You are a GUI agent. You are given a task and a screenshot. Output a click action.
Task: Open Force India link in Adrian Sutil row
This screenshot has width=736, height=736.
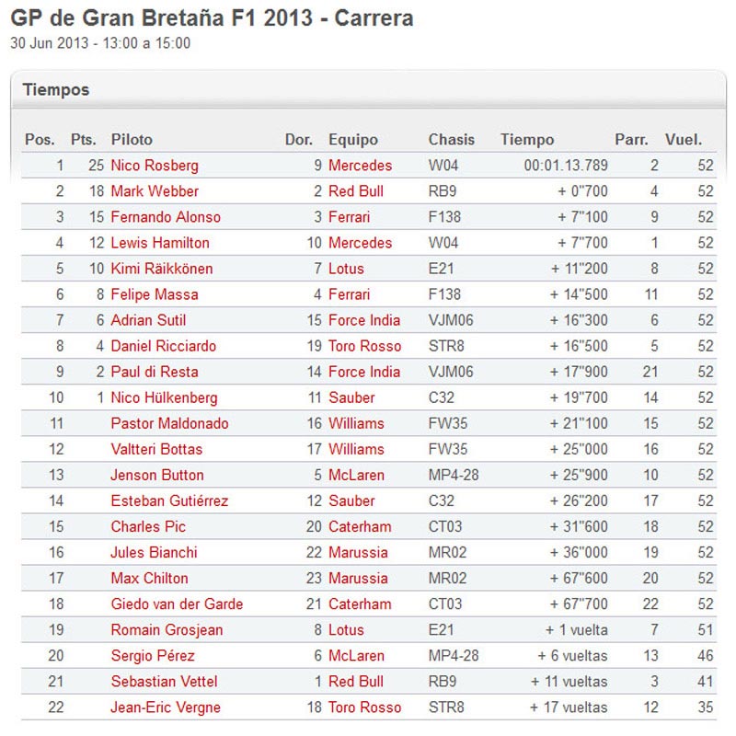[x=364, y=320]
